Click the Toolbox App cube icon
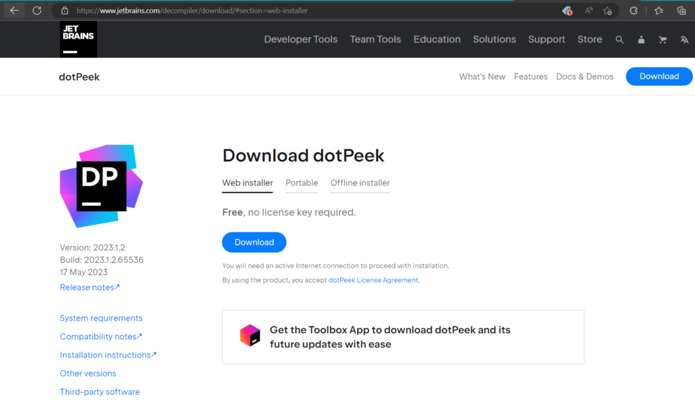Viewport: 695px width, 403px height. click(x=250, y=335)
